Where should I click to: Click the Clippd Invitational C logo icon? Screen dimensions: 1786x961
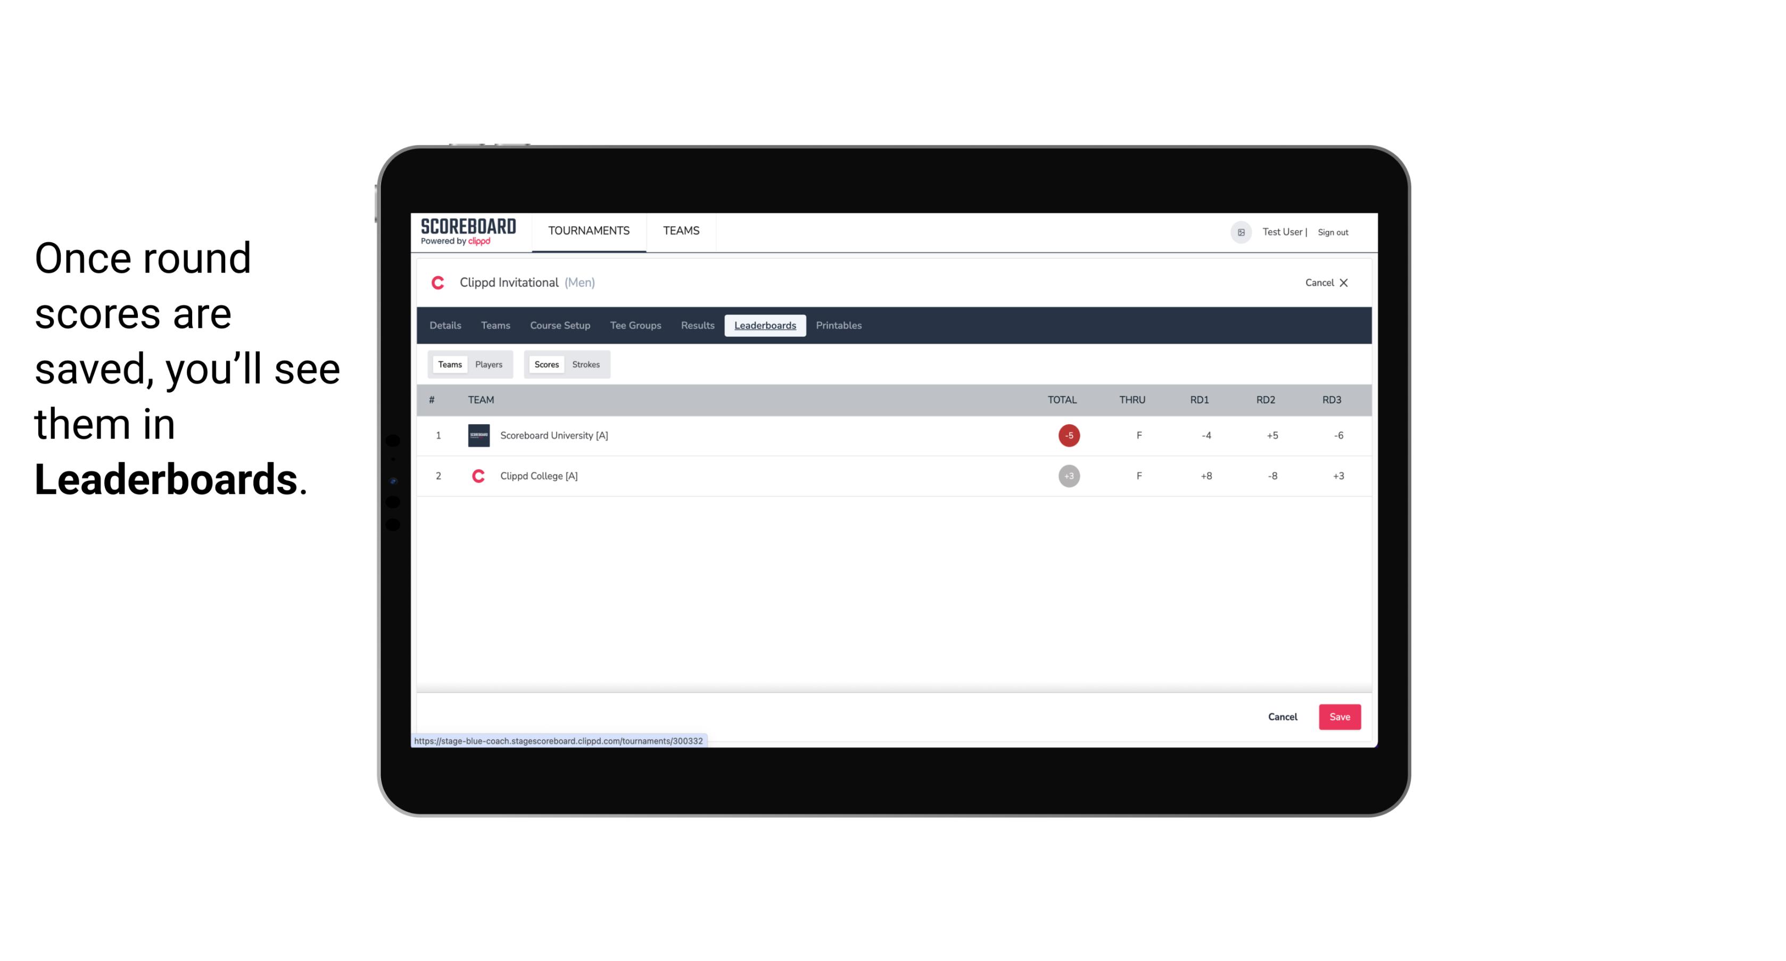(439, 283)
